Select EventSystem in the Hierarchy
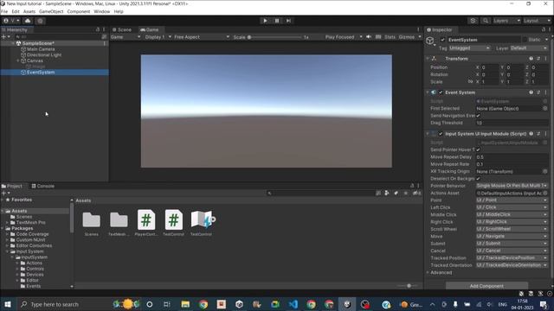554x311 pixels. coord(41,72)
